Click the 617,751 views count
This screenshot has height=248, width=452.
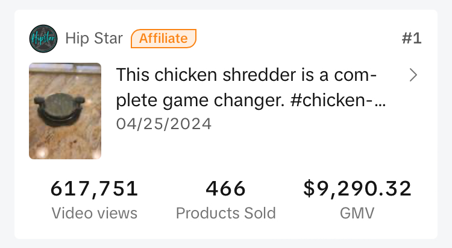point(95,189)
